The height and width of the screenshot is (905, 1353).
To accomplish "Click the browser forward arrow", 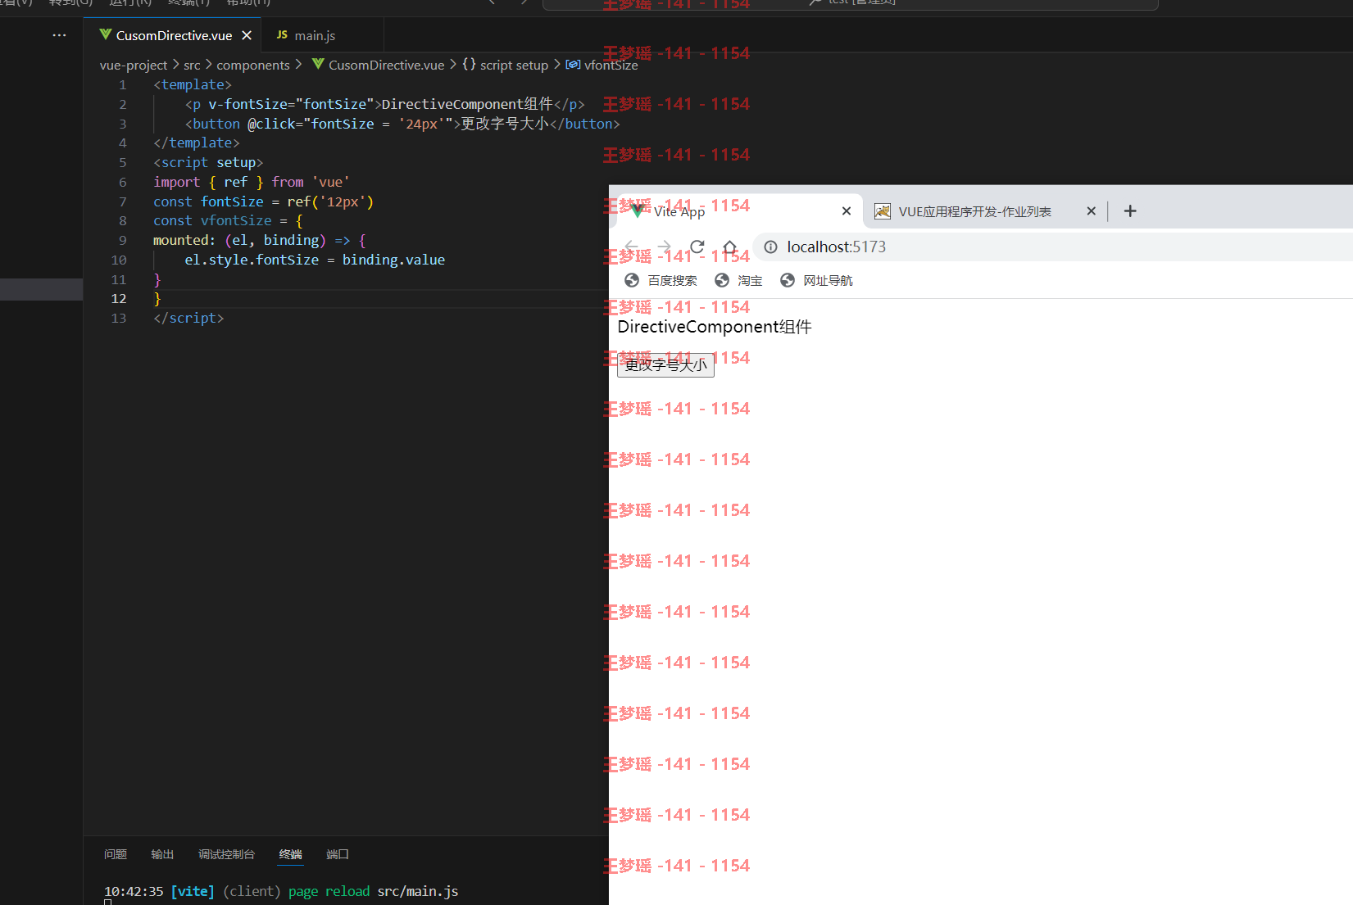I will [665, 247].
